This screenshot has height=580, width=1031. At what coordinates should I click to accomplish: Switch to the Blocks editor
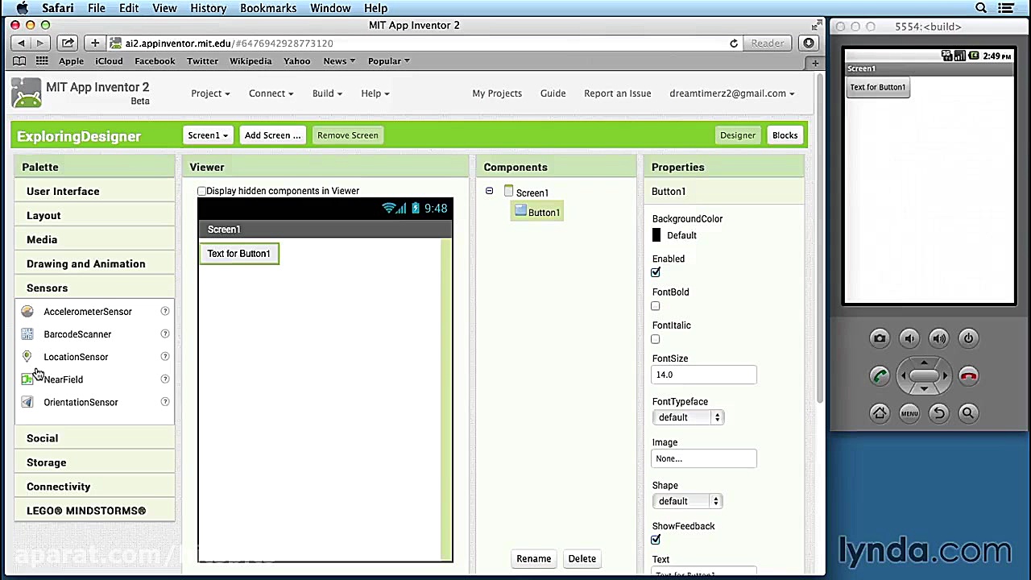coord(785,135)
